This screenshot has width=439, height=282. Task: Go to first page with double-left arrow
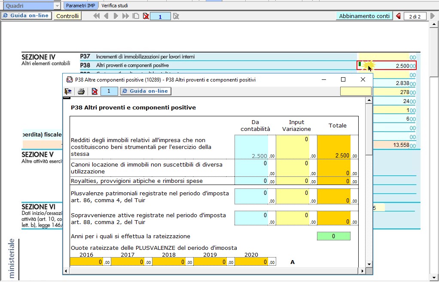point(96,16)
